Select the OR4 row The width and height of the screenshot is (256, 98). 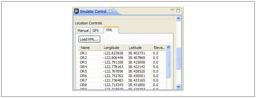tap(122, 67)
